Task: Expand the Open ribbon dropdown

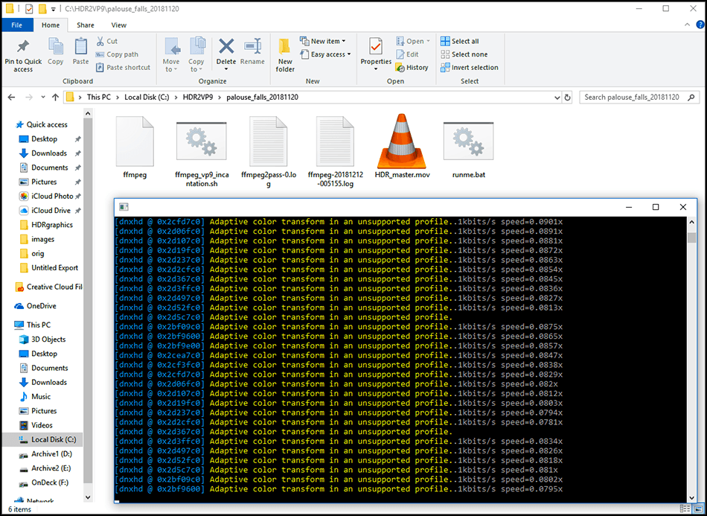Action: point(428,41)
